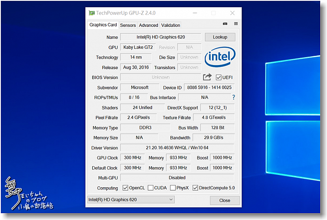Image resolution: width=327 pixels, height=220 pixels.
Task: Toggle the DirectCompute 5.0 checkbox
Action: point(195,188)
